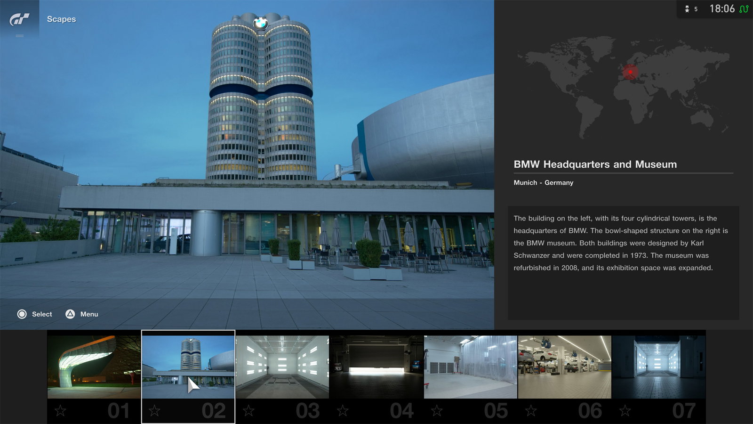Mark scene 03 as favorite with star

(248, 411)
